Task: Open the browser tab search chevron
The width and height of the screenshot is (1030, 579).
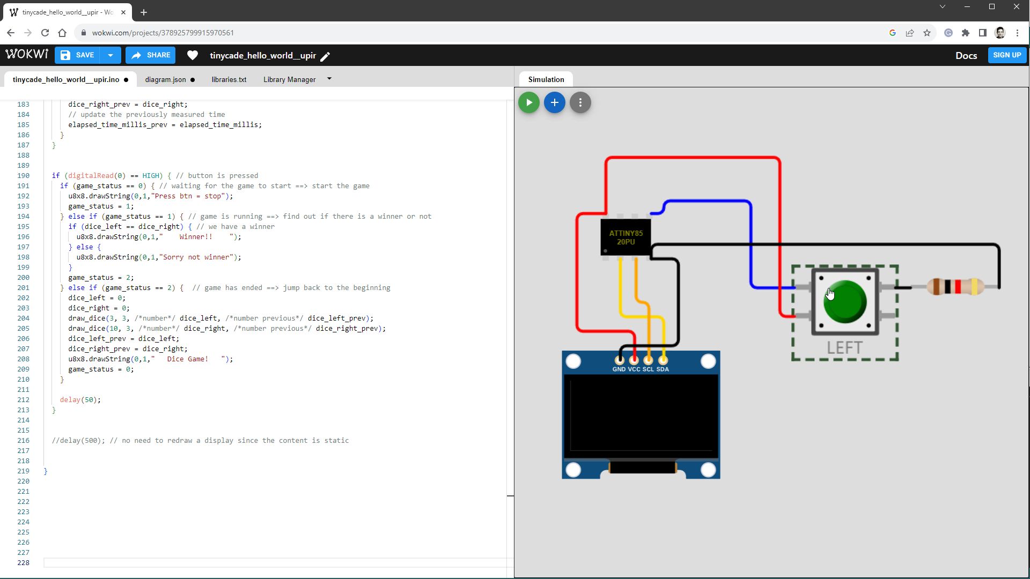Action: [943, 6]
